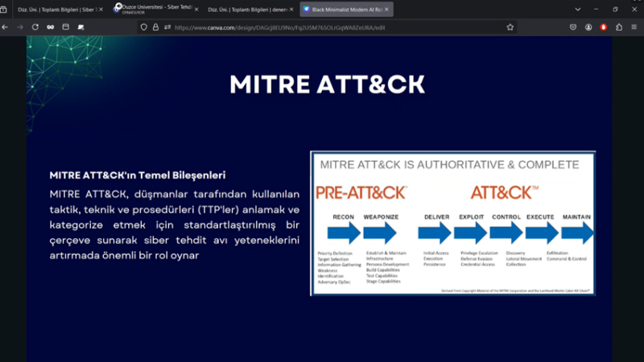Click the PRE-ATT&CK logo in the image

[x=361, y=192]
